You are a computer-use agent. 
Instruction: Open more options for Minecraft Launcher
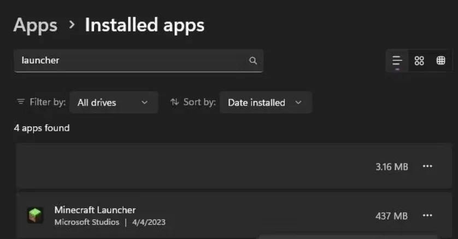pos(427,215)
